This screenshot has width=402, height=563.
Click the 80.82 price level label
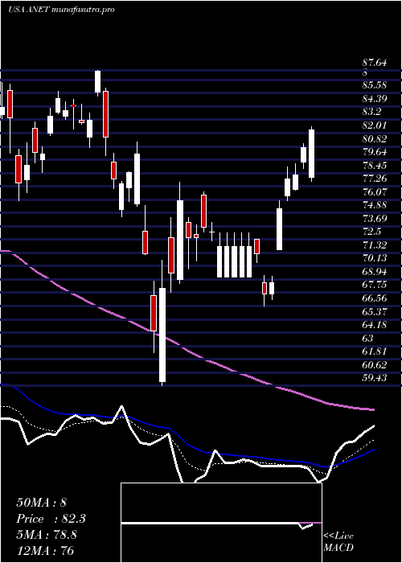coord(375,138)
